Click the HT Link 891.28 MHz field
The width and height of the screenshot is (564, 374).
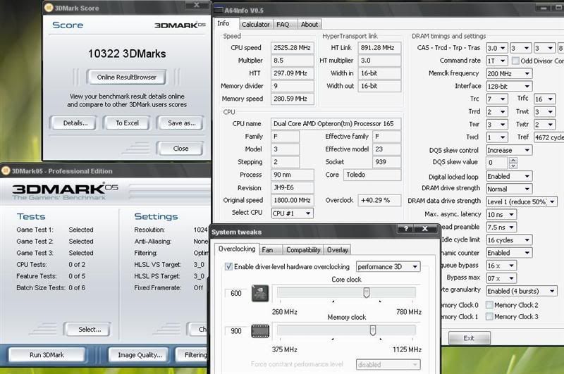pos(379,48)
